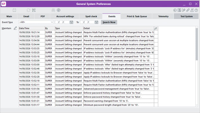200x113 pixels.
Task: Click the Maintain pencil edit icon
Action: [15, 28]
